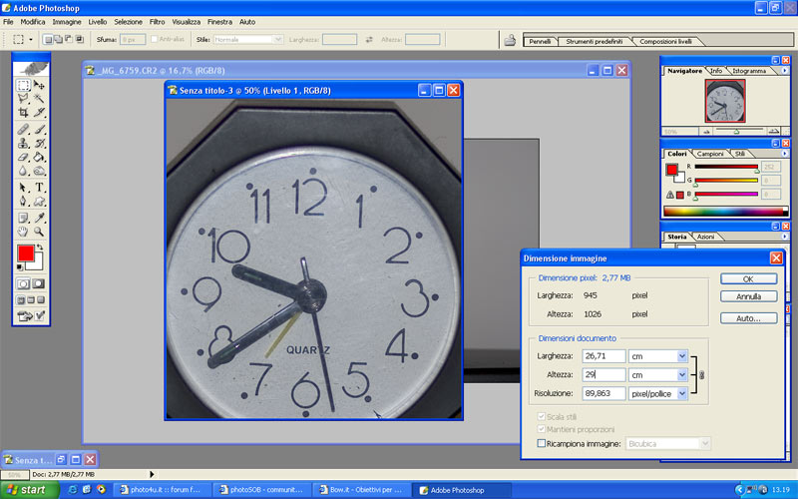Click the Risoluzione value input field
The width and height of the screenshot is (798, 499).
[x=603, y=394]
